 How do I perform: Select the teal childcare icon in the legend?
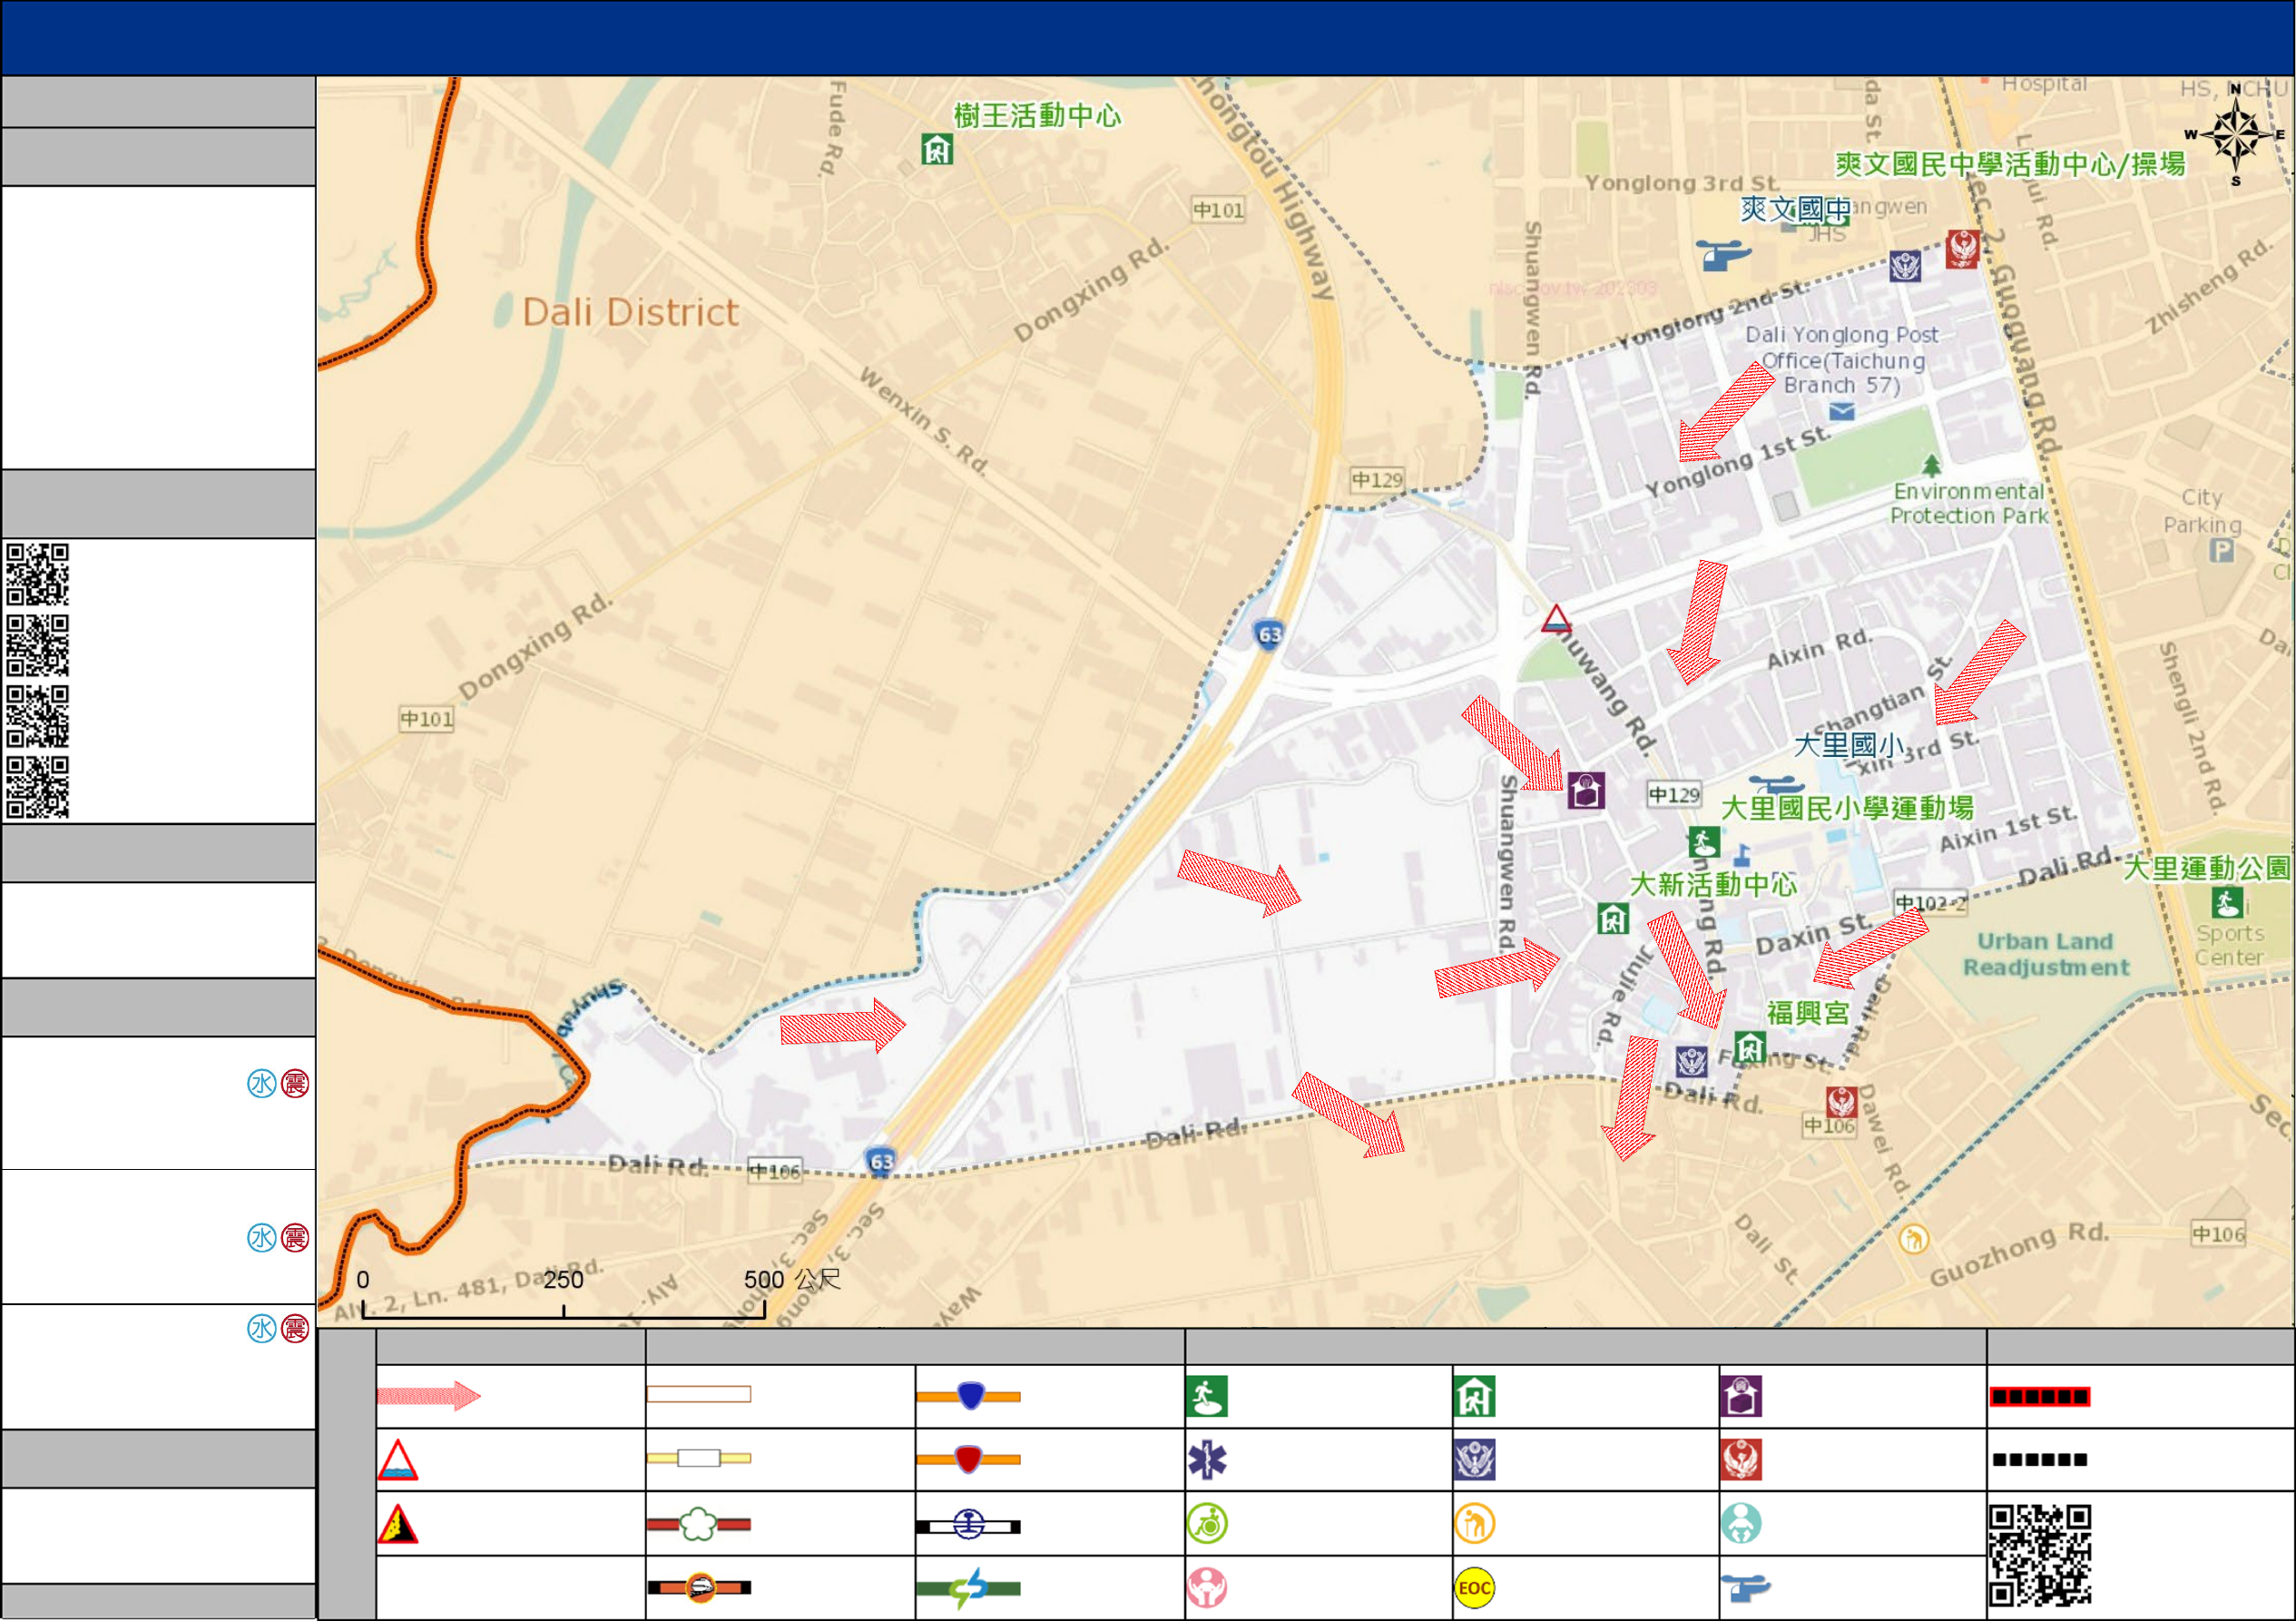[1741, 1524]
